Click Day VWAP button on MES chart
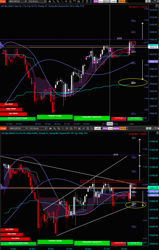This screenshot has height=250, width=159. pyautogui.click(x=9, y=105)
